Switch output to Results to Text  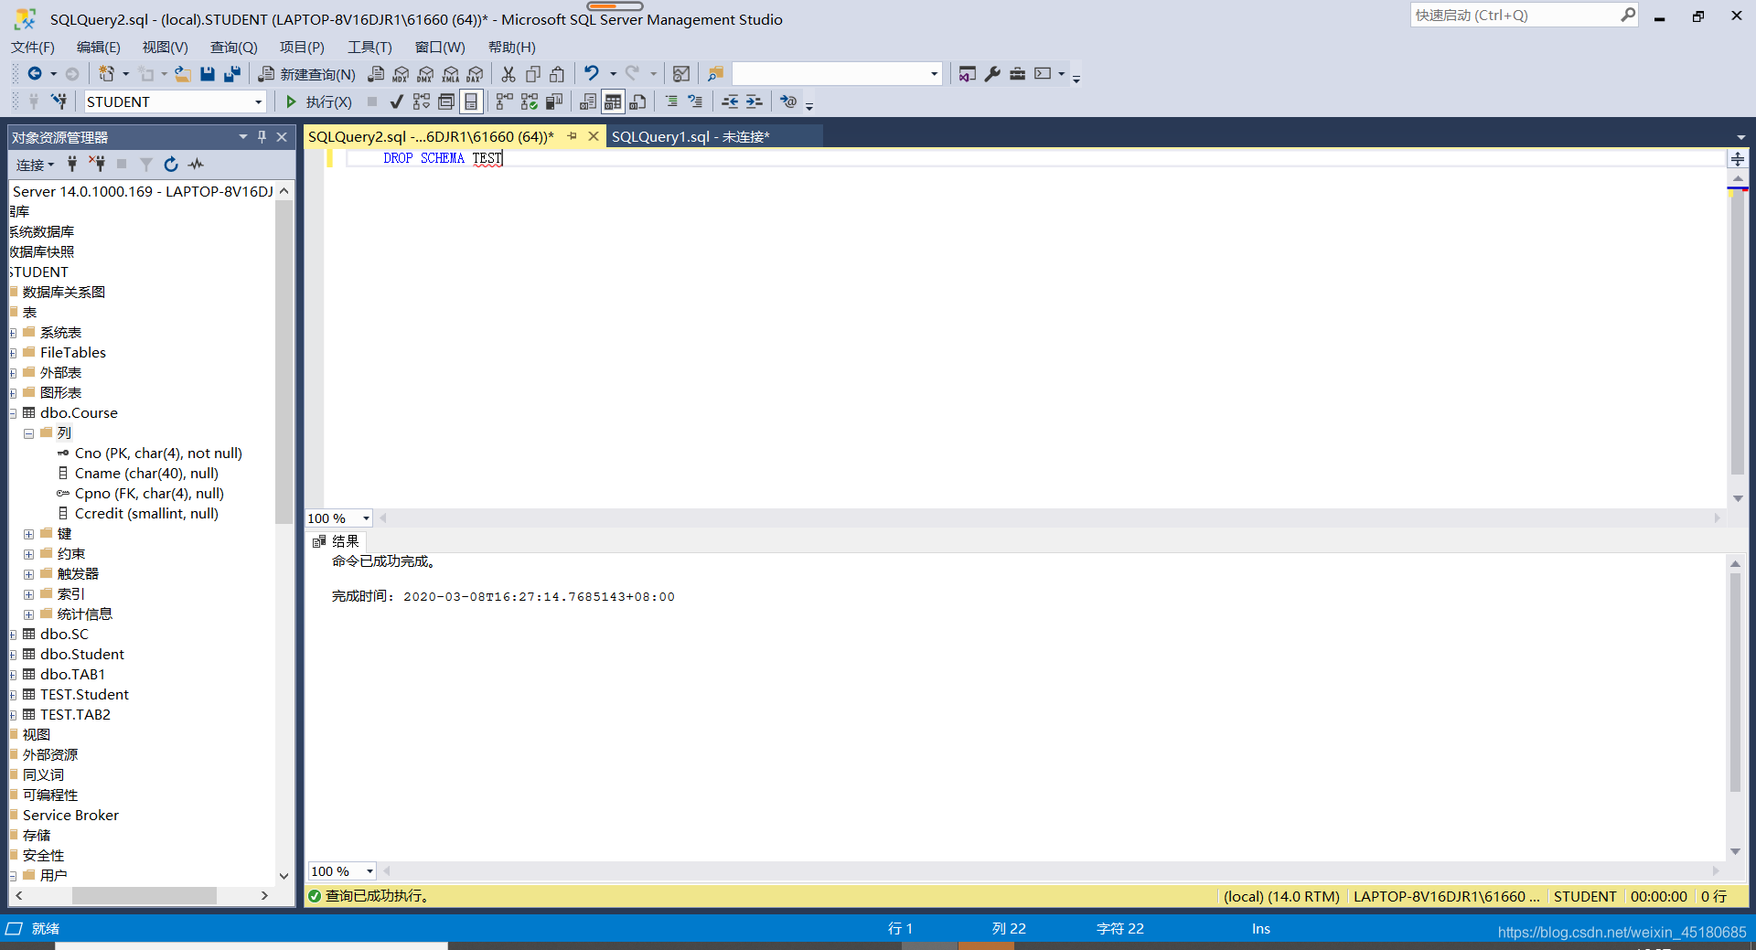tap(588, 101)
